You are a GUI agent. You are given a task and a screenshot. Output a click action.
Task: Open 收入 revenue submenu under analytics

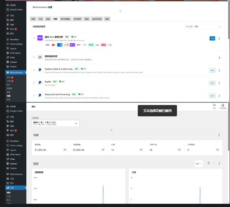pos(9,200)
